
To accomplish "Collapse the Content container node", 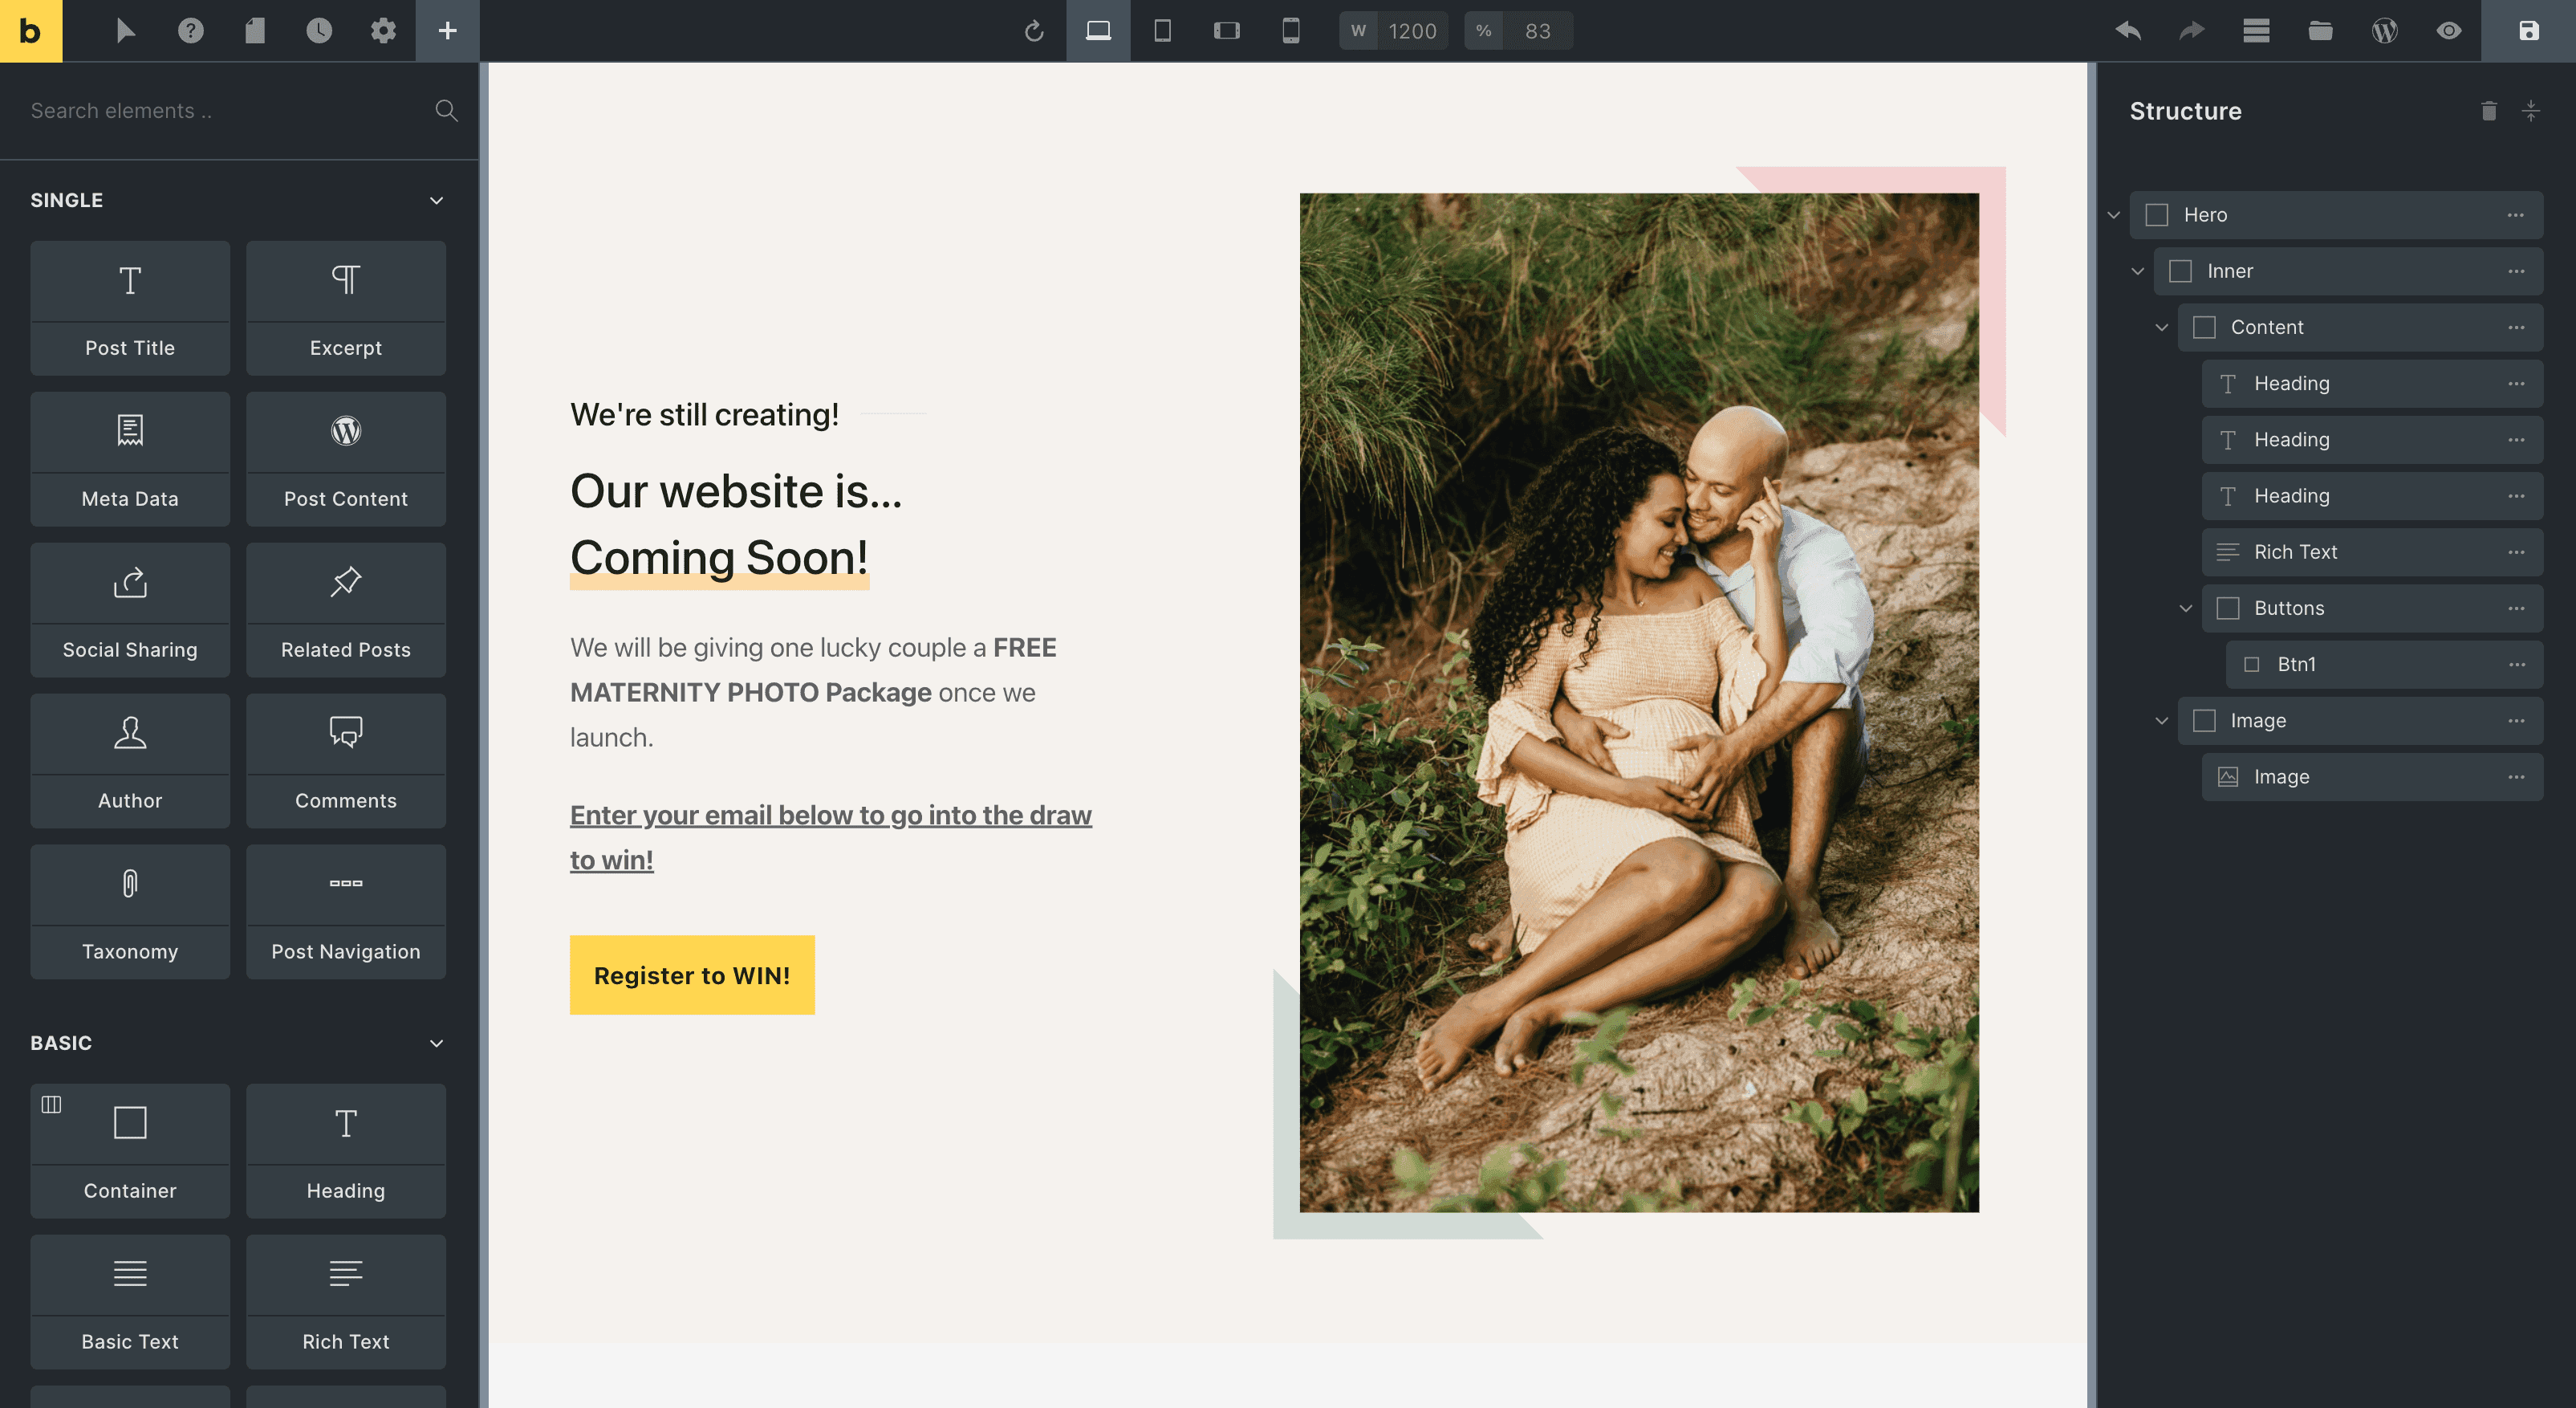I will pos(2162,326).
